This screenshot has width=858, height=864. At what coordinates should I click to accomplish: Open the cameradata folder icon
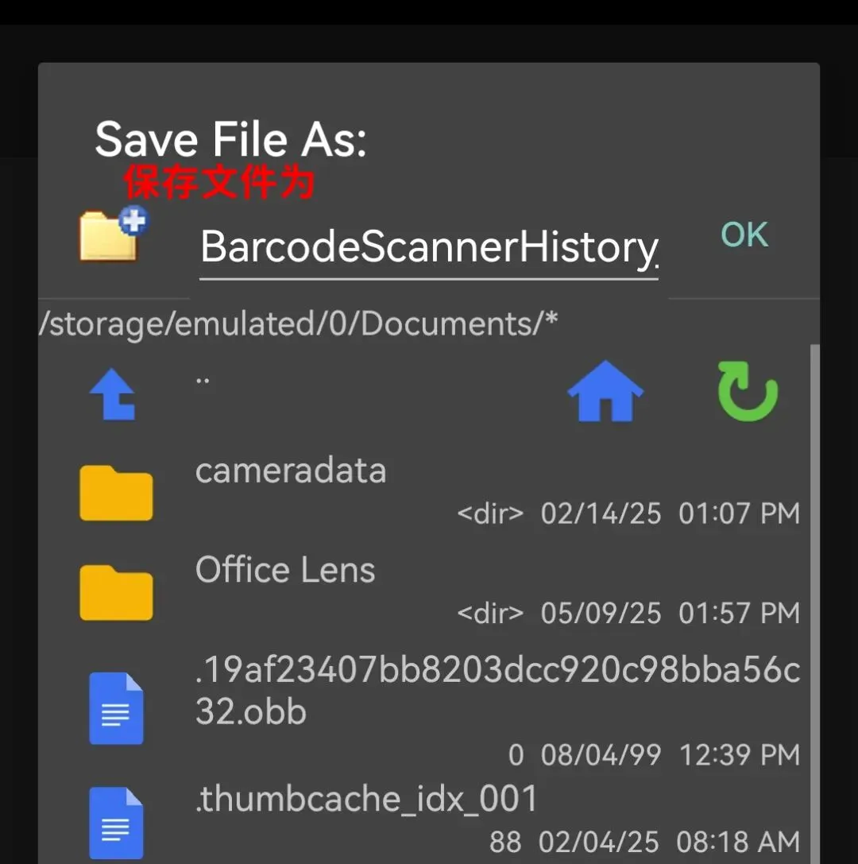116,493
